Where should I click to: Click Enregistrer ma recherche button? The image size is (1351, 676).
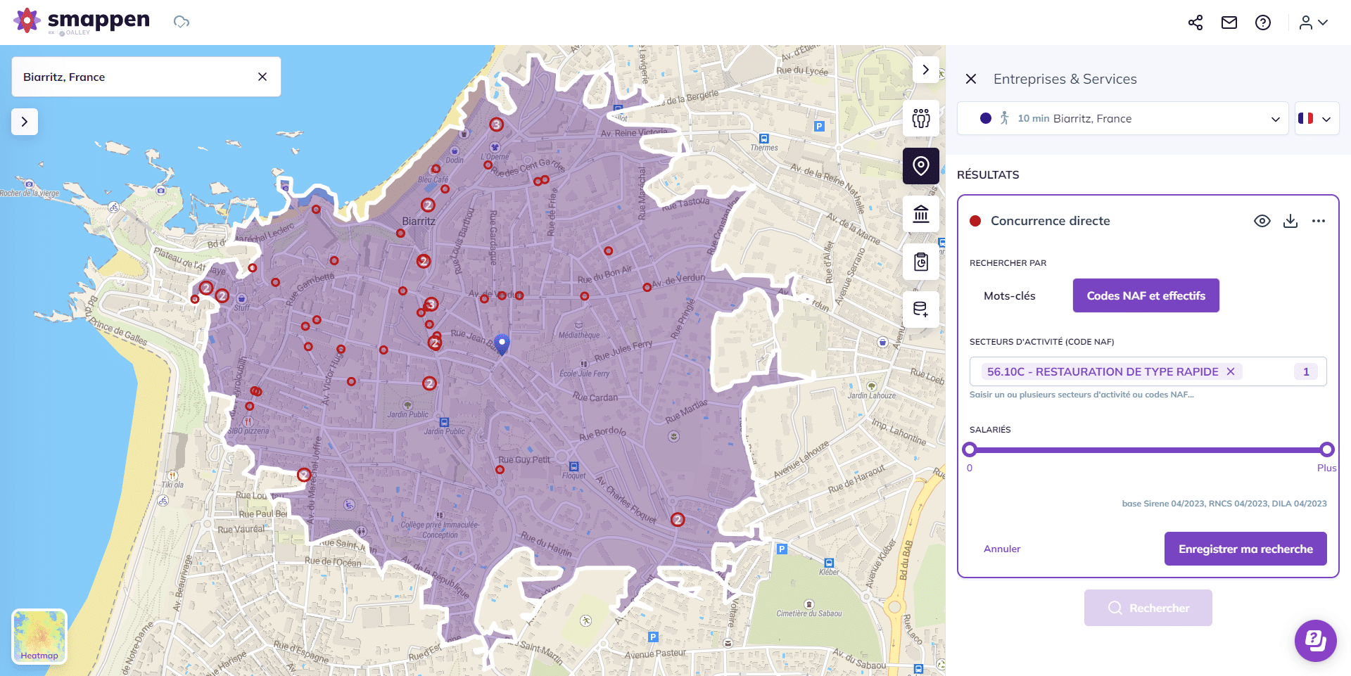click(1245, 549)
